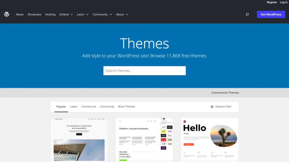The width and height of the screenshot is (289, 162).
Task: Switch to the Block Themes tab
Action: point(126,107)
